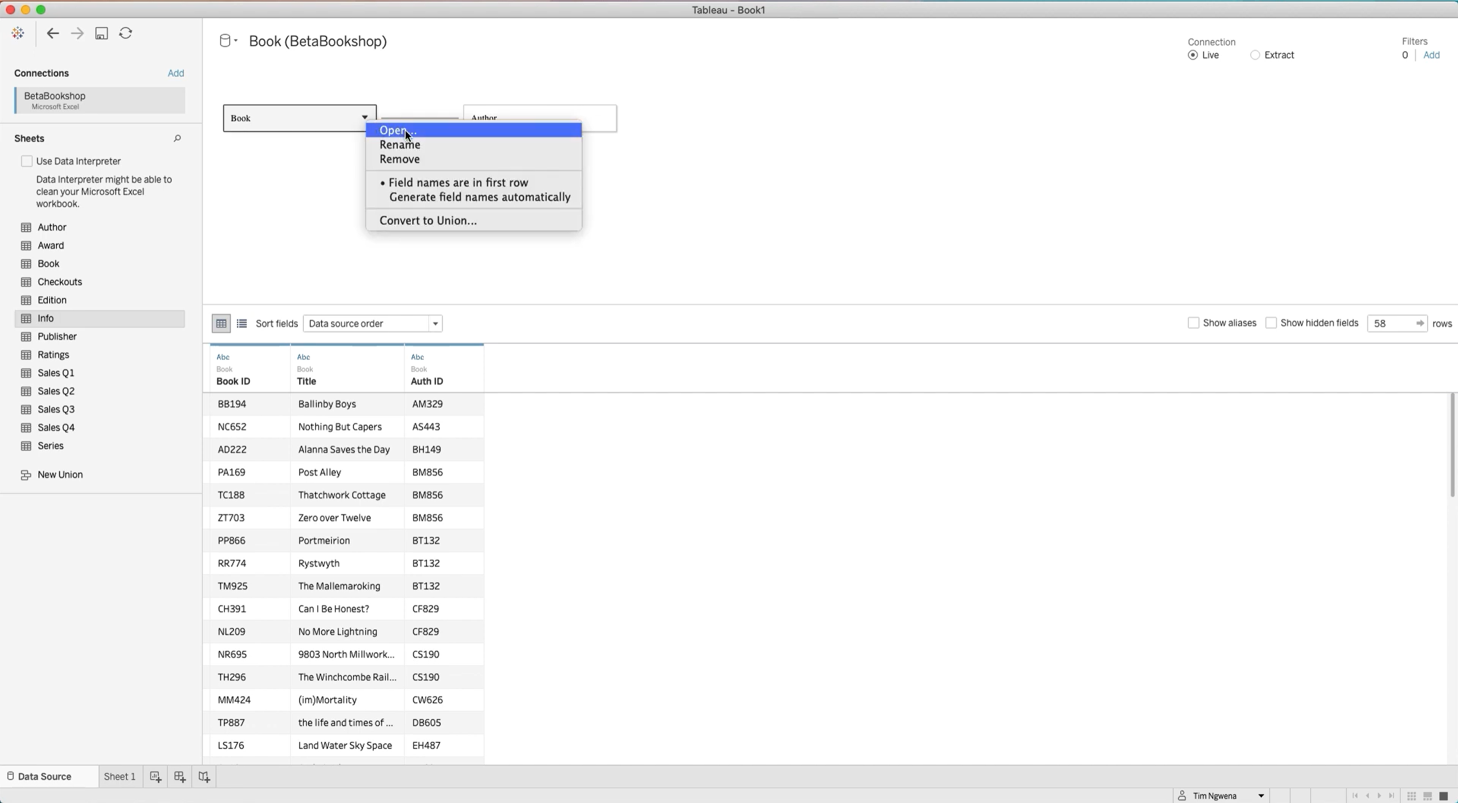
Task: Save the workbook via floppy disk icon
Action: pyautogui.click(x=101, y=34)
